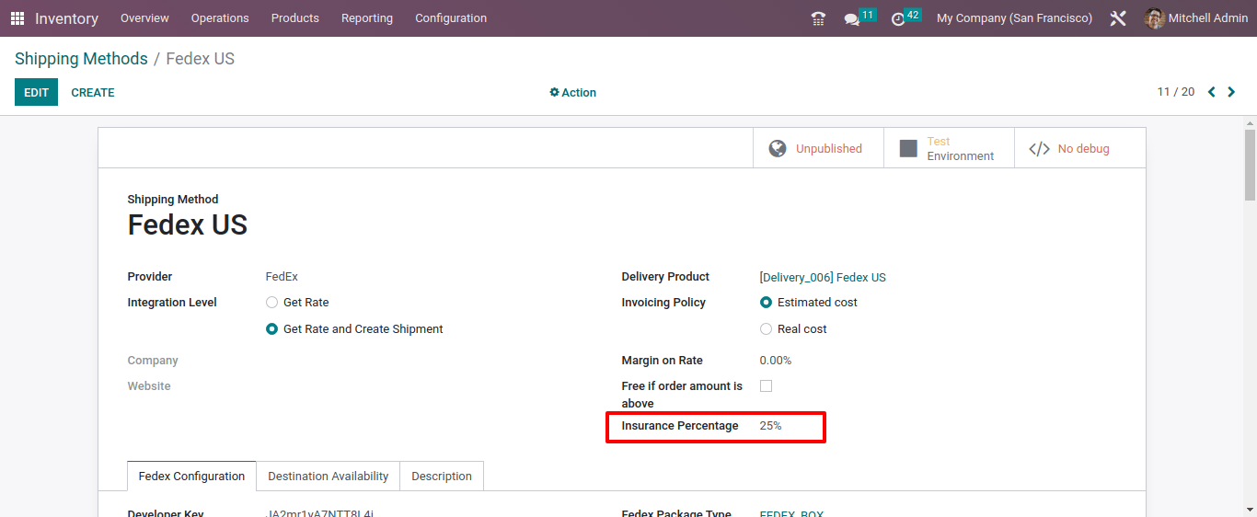Click the Test Environment square icon
This screenshot has height=517, width=1257.
[x=908, y=148]
